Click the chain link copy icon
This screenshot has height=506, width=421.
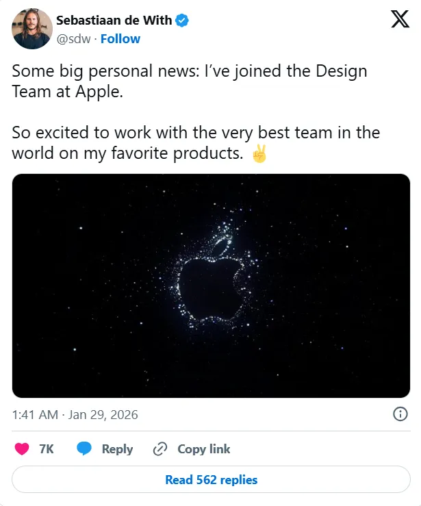click(160, 449)
